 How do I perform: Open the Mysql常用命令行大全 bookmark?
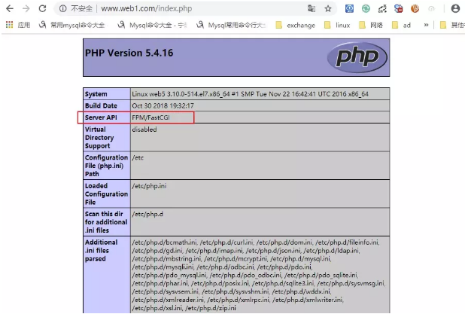click(x=231, y=25)
